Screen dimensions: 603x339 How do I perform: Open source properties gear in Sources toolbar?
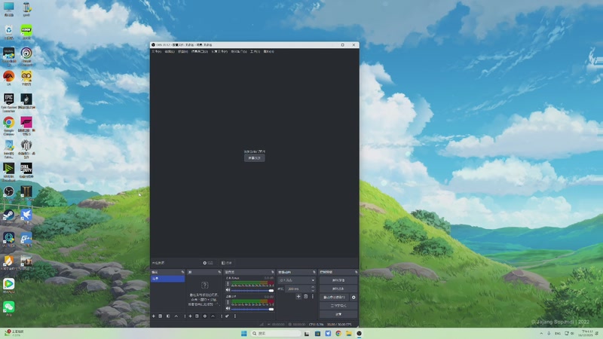(205, 316)
